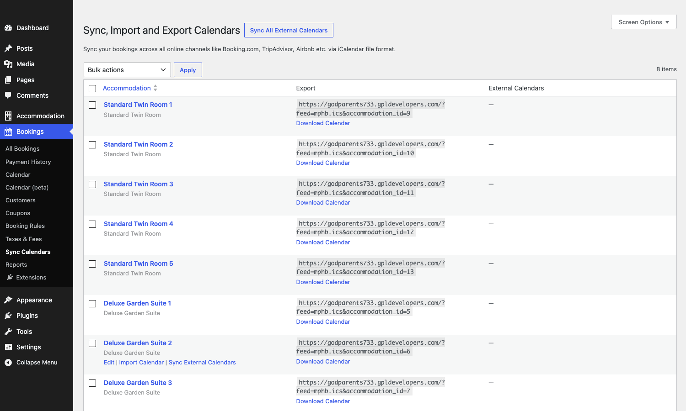Select Sync Calendars submenu item
Viewport: 686px width, 411px height.
28,252
